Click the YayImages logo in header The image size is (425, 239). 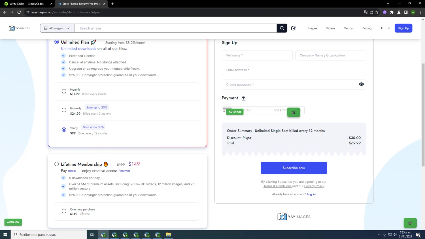point(19,28)
